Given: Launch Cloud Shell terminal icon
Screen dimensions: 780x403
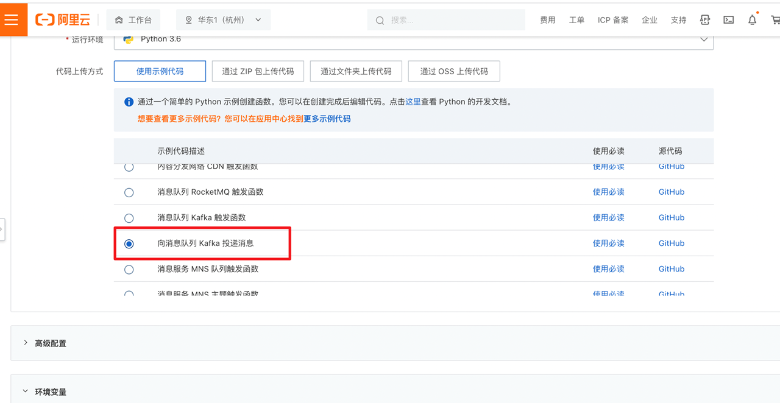Looking at the screenshot, I should [x=728, y=20].
